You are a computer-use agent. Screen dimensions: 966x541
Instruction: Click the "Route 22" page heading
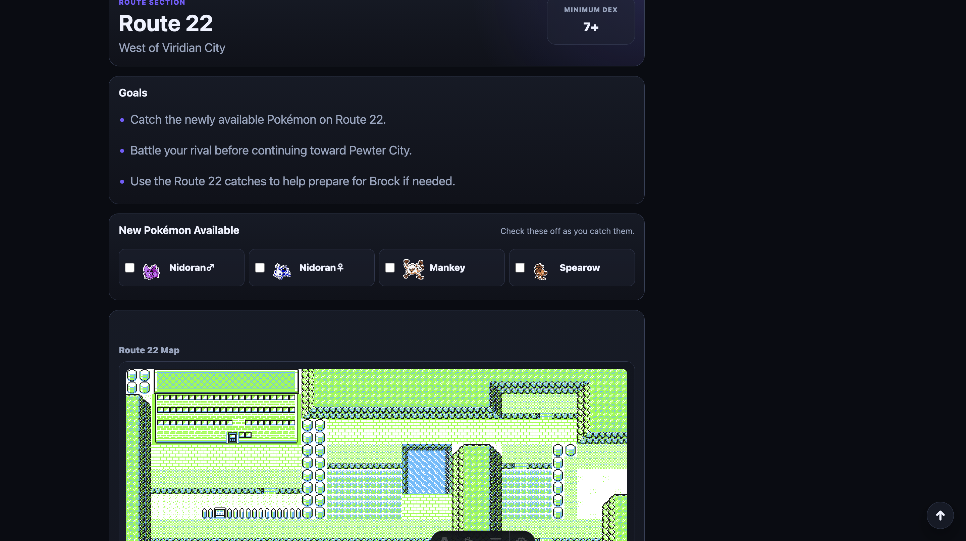[x=166, y=23]
